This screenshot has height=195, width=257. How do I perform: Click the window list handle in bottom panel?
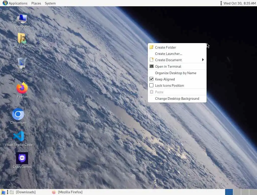tap(8, 192)
